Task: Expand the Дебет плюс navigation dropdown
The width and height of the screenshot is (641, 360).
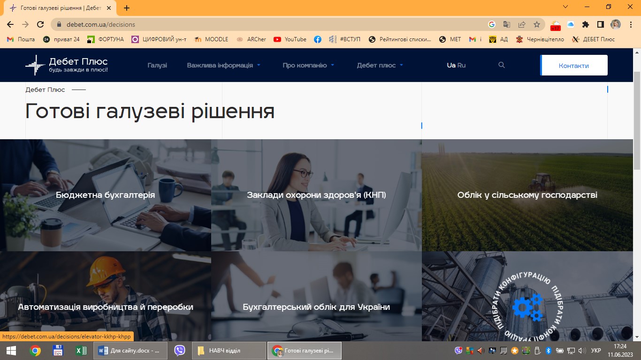Action: pos(380,65)
